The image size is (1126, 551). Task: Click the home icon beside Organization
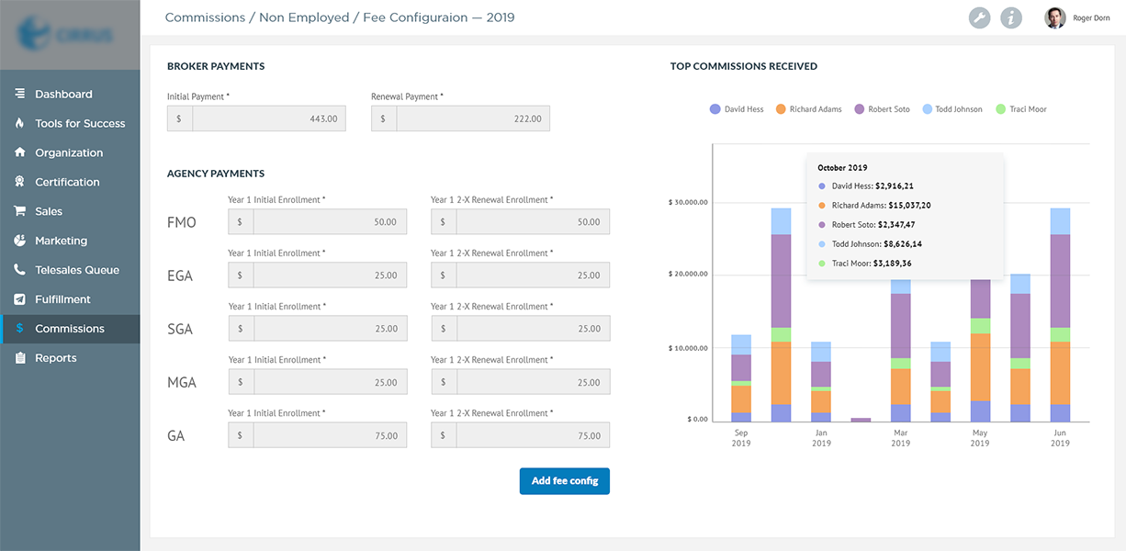(x=19, y=152)
